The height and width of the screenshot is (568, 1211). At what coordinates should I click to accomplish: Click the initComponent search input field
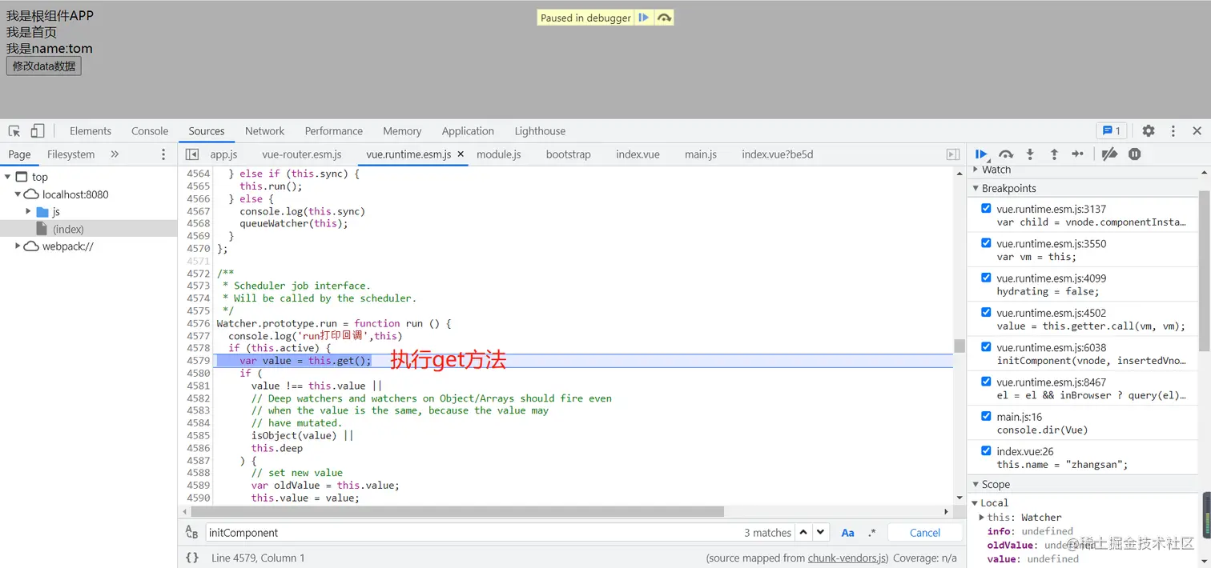(473, 533)
